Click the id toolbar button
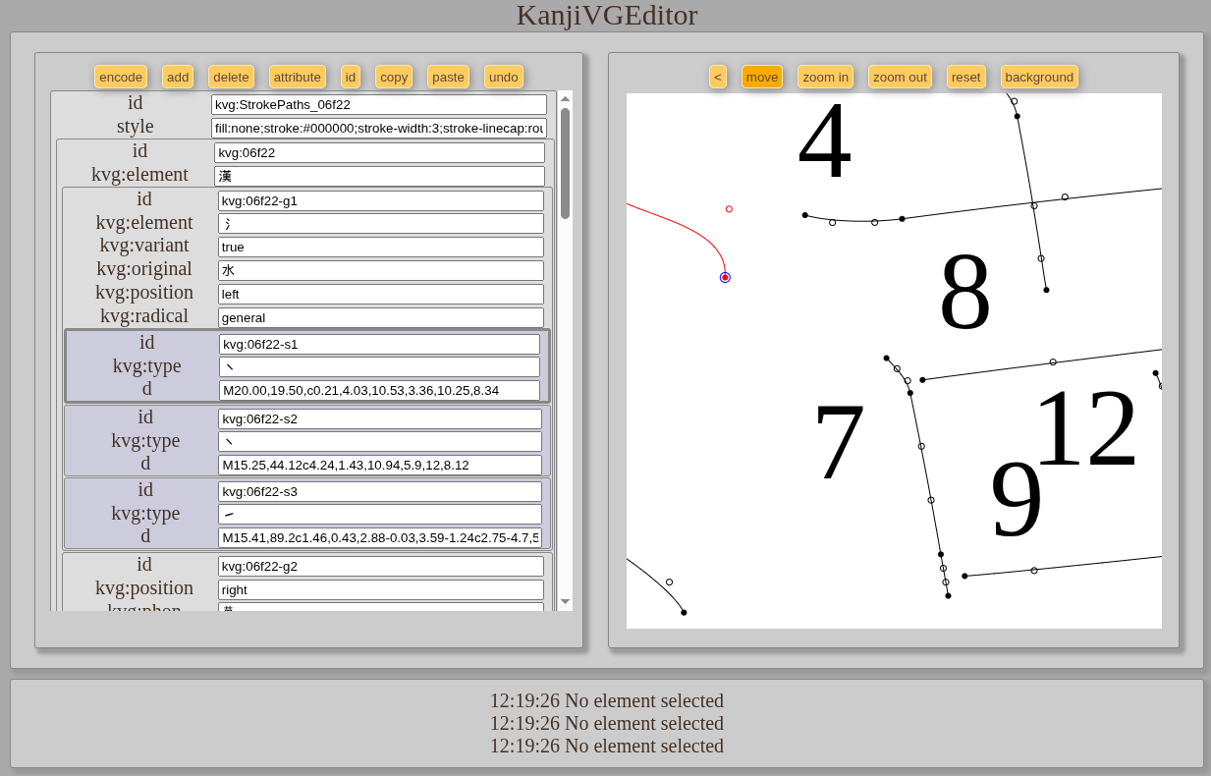 point(351,77)
